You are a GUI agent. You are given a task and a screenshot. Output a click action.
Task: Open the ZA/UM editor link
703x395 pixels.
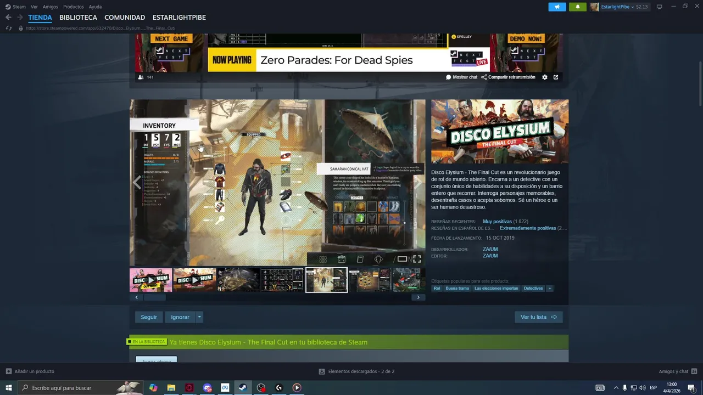pos(490,256)
